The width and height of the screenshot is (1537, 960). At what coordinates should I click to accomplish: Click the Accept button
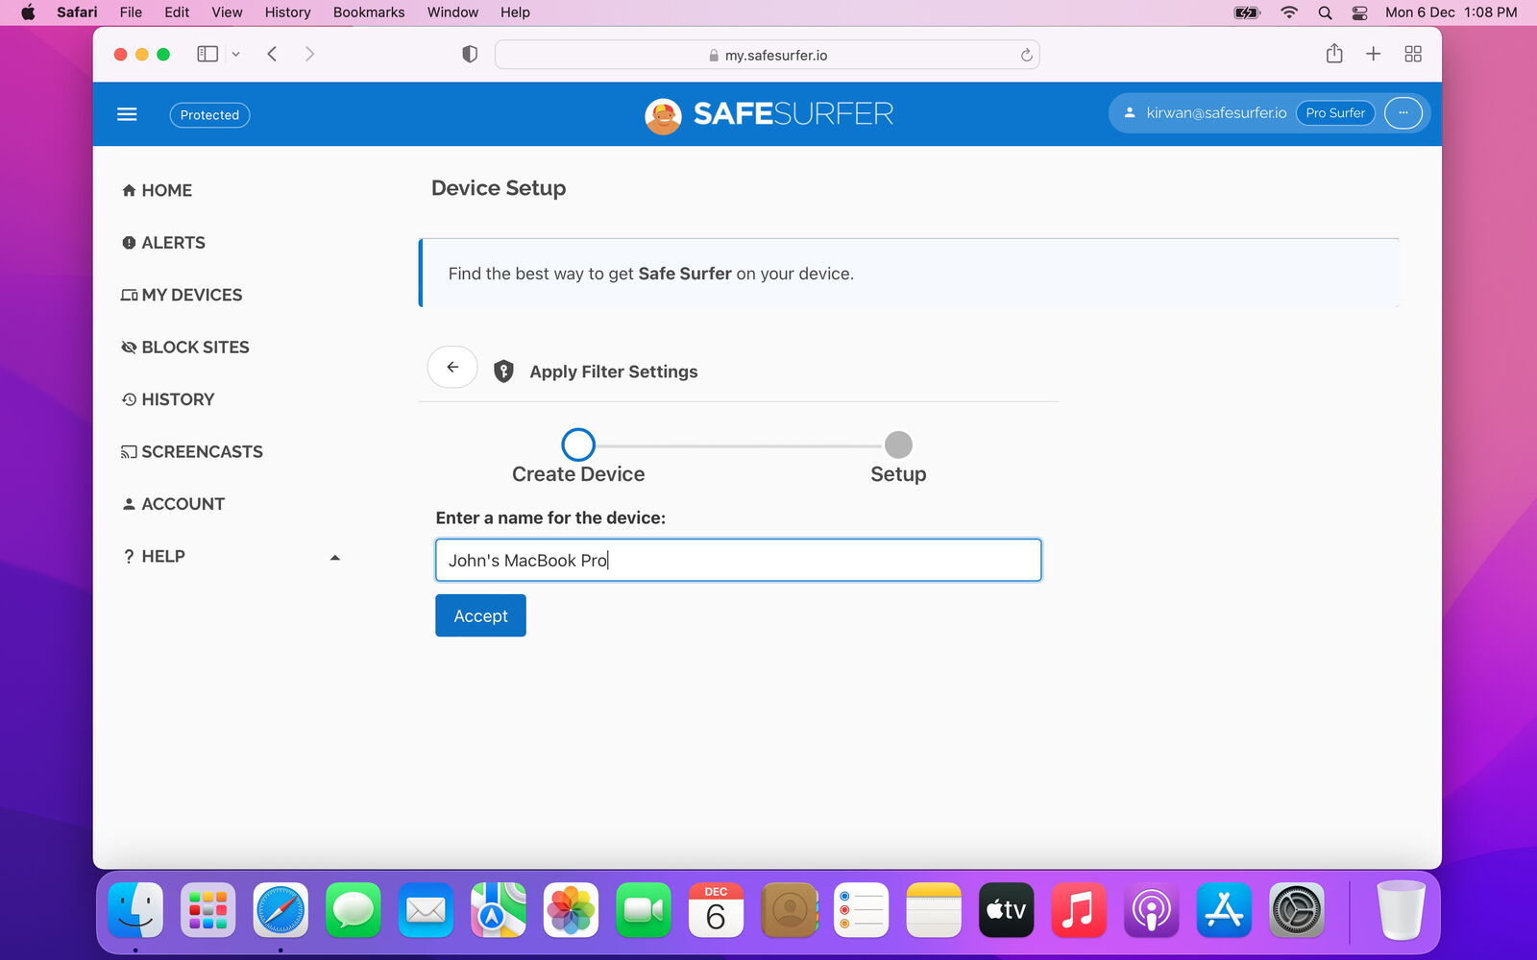point(480,615)
